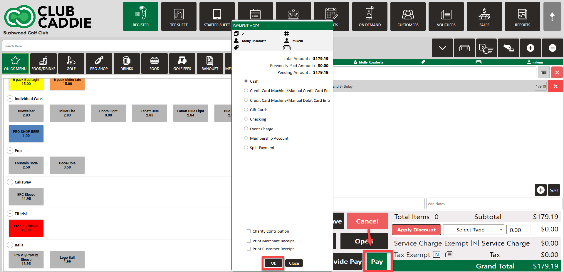The height and width of the screenshot is (272, 564).
Task: Select Gift Cards payment option
Action: 246,110
